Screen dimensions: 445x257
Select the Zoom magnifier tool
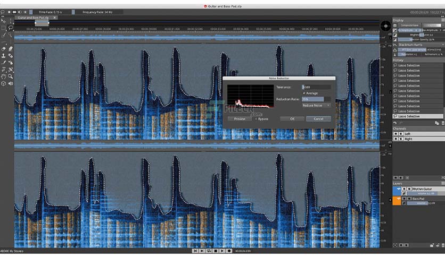click(11, 76)
